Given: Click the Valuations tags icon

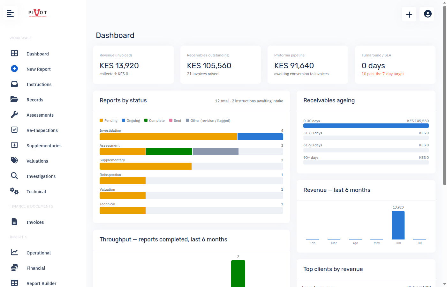Looking at the screenshot, I should point(14,160).
